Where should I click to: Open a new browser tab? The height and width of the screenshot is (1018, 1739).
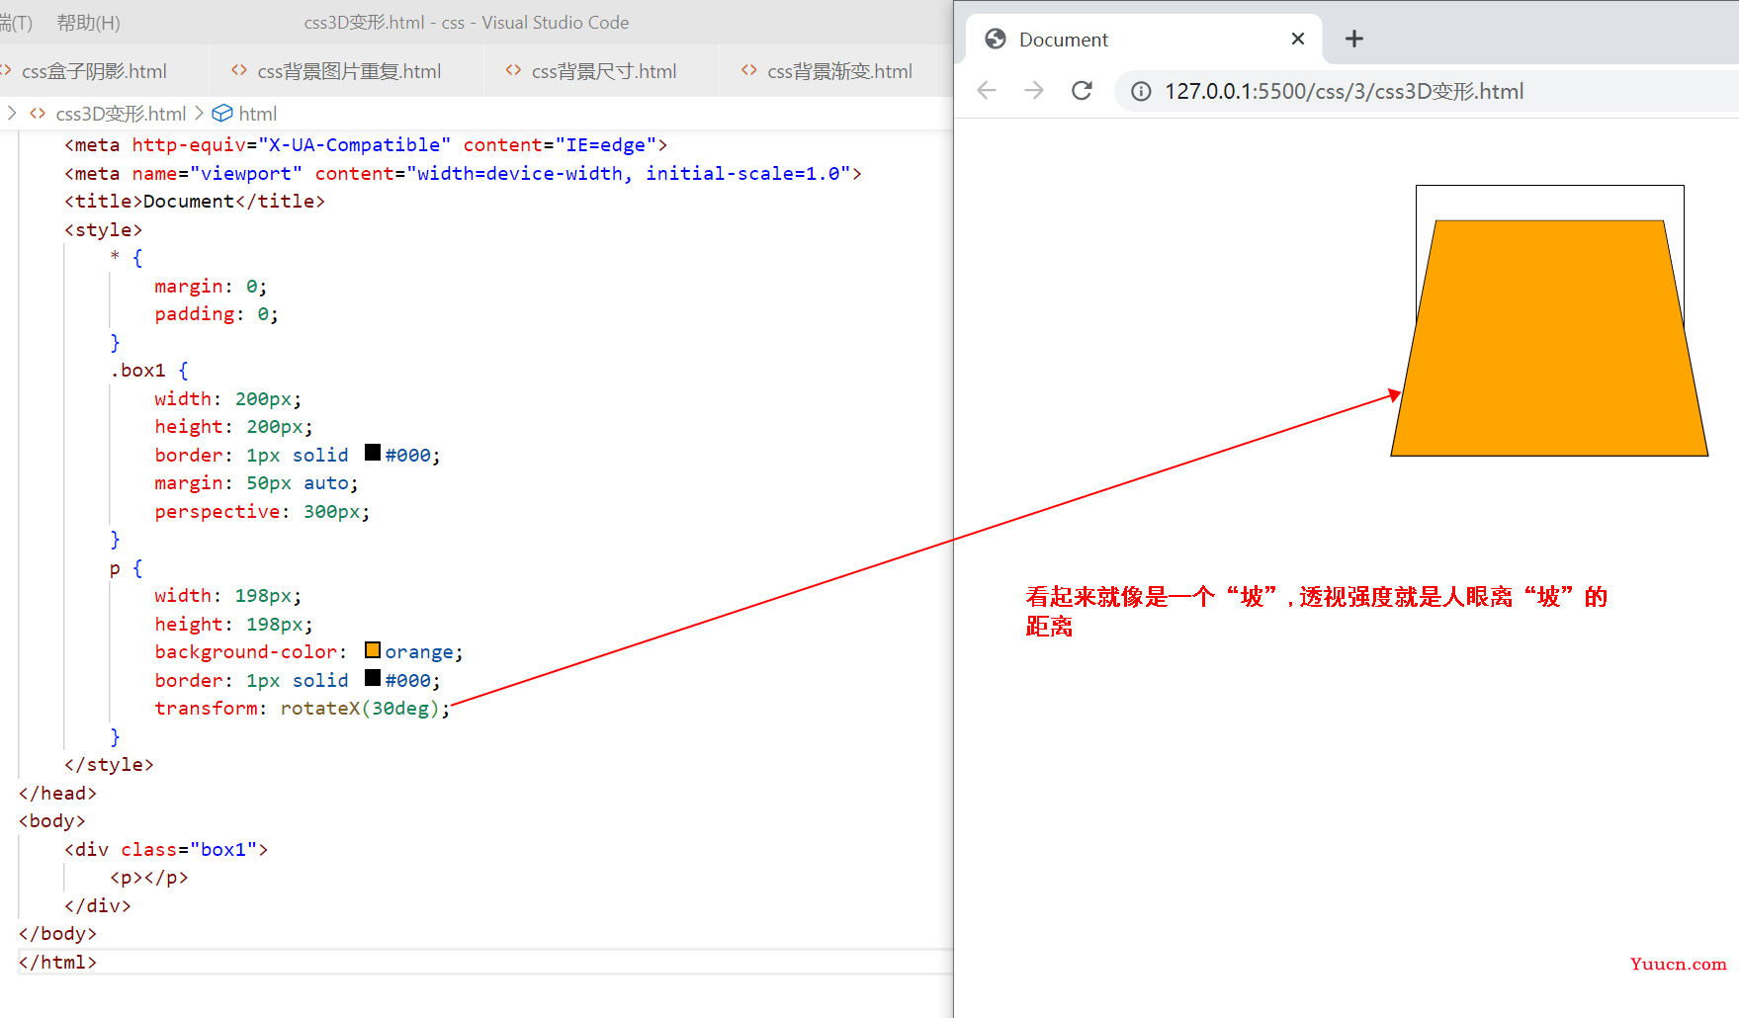1354,39
